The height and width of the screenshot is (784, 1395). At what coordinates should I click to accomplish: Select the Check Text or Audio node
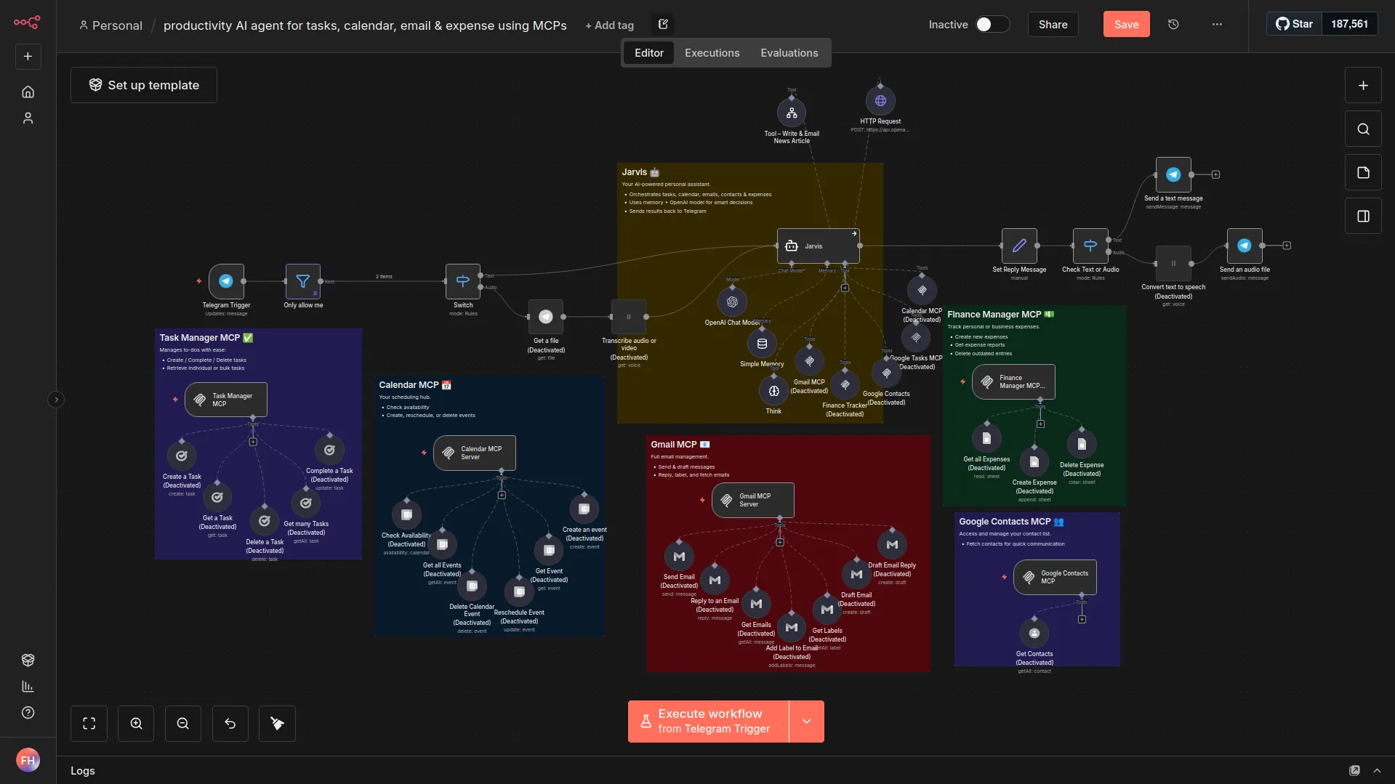tap(1090, 246)
